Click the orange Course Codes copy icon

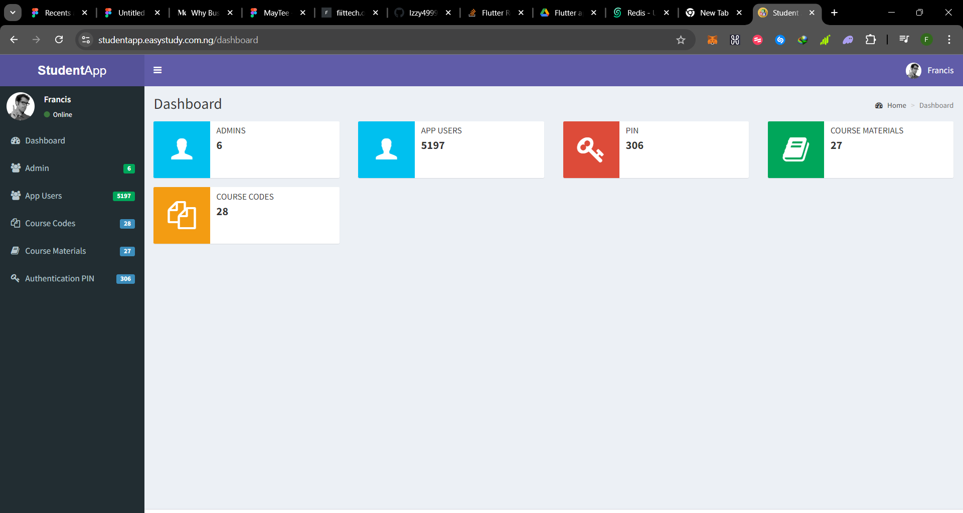pyautogui.click(x=182, y=216)
